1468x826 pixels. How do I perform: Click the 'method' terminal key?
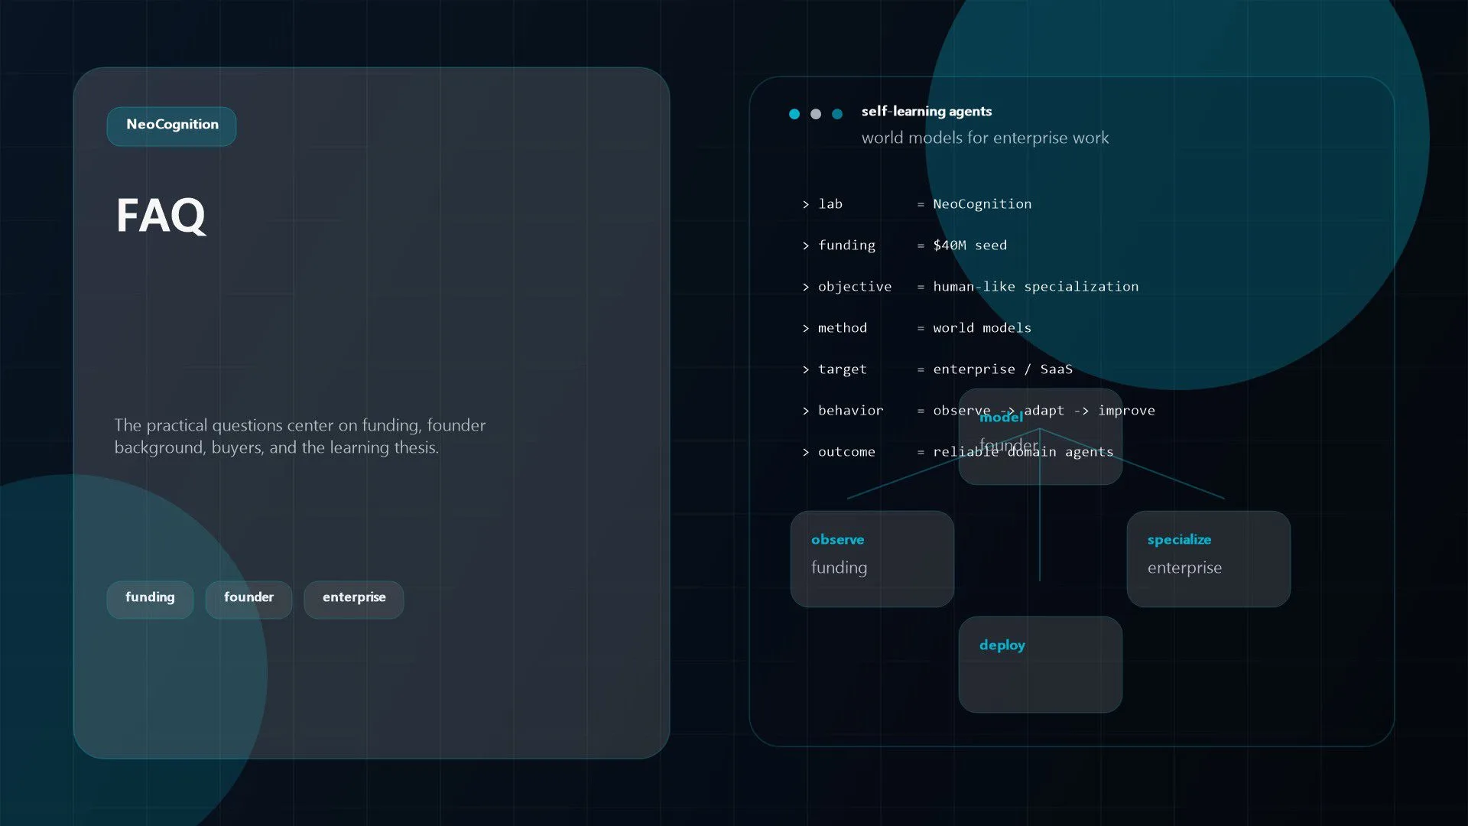click(x=843, y=328)
